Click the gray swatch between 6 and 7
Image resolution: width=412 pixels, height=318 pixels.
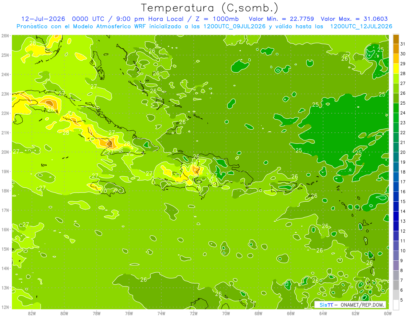pyautogui.click(x=396, y=285)
